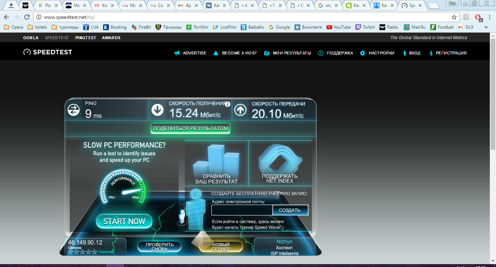This screenshot has height=267, width=496.
Task: Click info icon next to download speed
Action: [228, 104]
